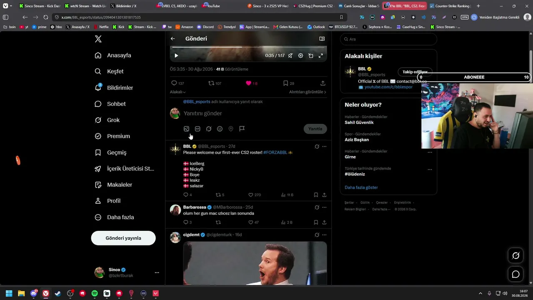
Task: Play the video in the post
Action: point(176,55)
